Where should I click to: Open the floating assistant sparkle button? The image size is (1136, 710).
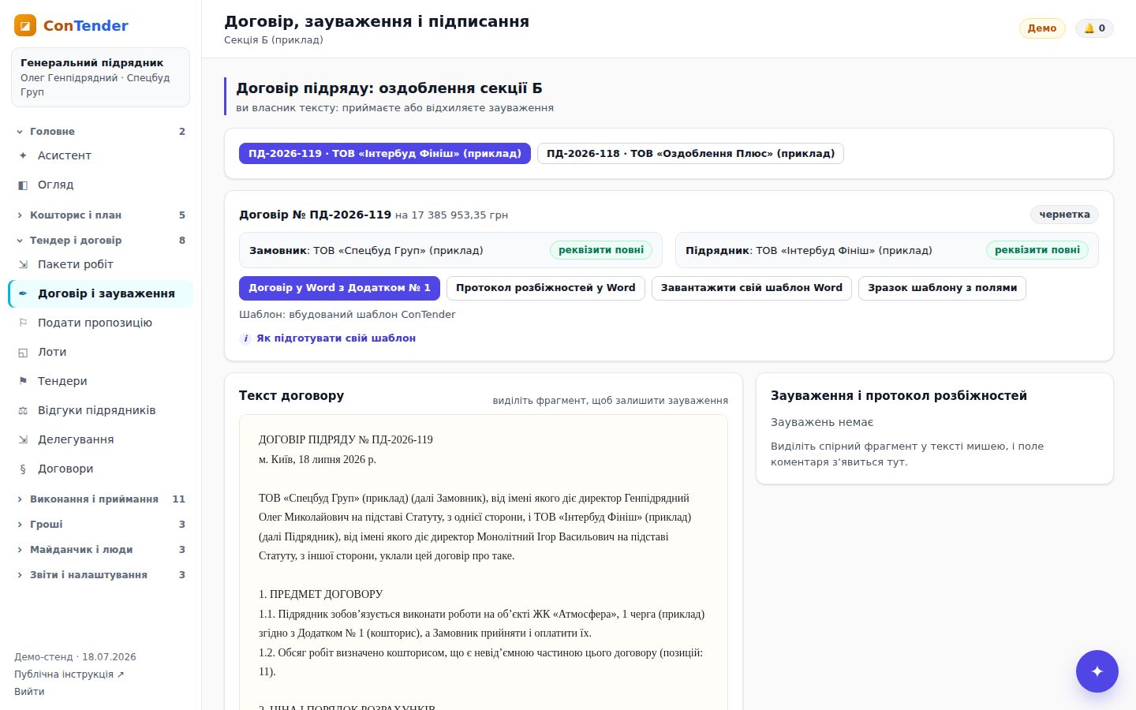1097,671
